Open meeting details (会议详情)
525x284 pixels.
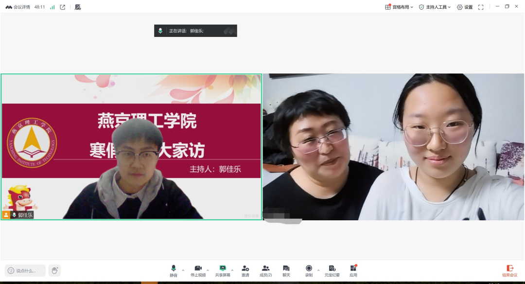(18, 7)
